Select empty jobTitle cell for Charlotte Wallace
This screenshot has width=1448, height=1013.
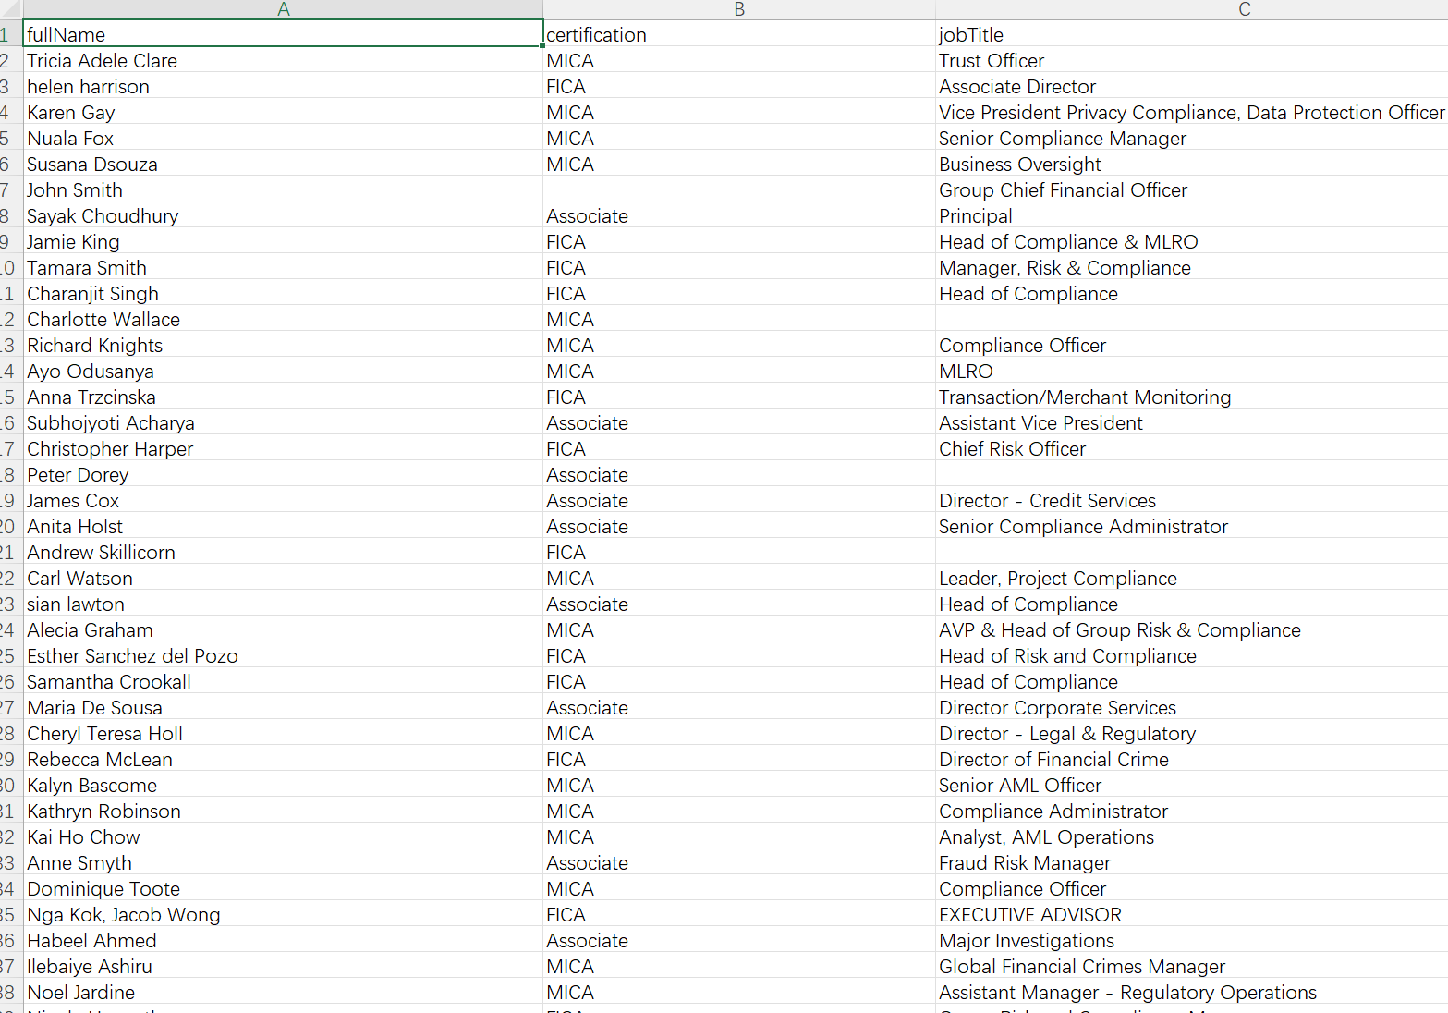pyautogui.click(x=1192, y=319)
